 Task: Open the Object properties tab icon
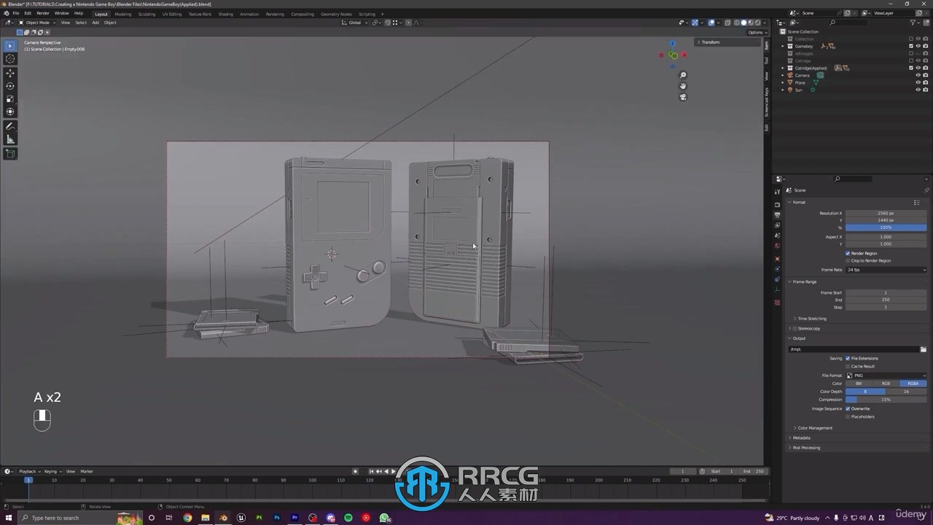coord(777,259)
